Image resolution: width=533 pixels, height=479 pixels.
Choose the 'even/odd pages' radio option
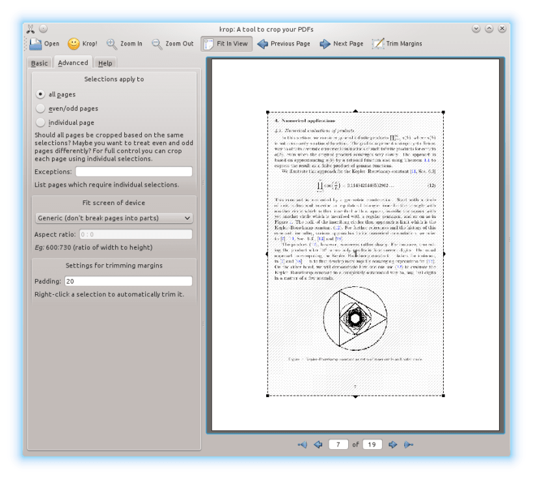[x=67, y=109]
